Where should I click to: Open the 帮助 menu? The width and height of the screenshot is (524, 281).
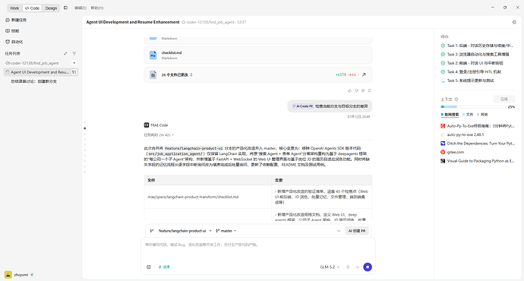coord(97,8)
